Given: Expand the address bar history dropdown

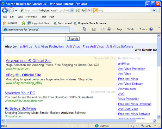Looking at the screenshot, I should point(72,10).
